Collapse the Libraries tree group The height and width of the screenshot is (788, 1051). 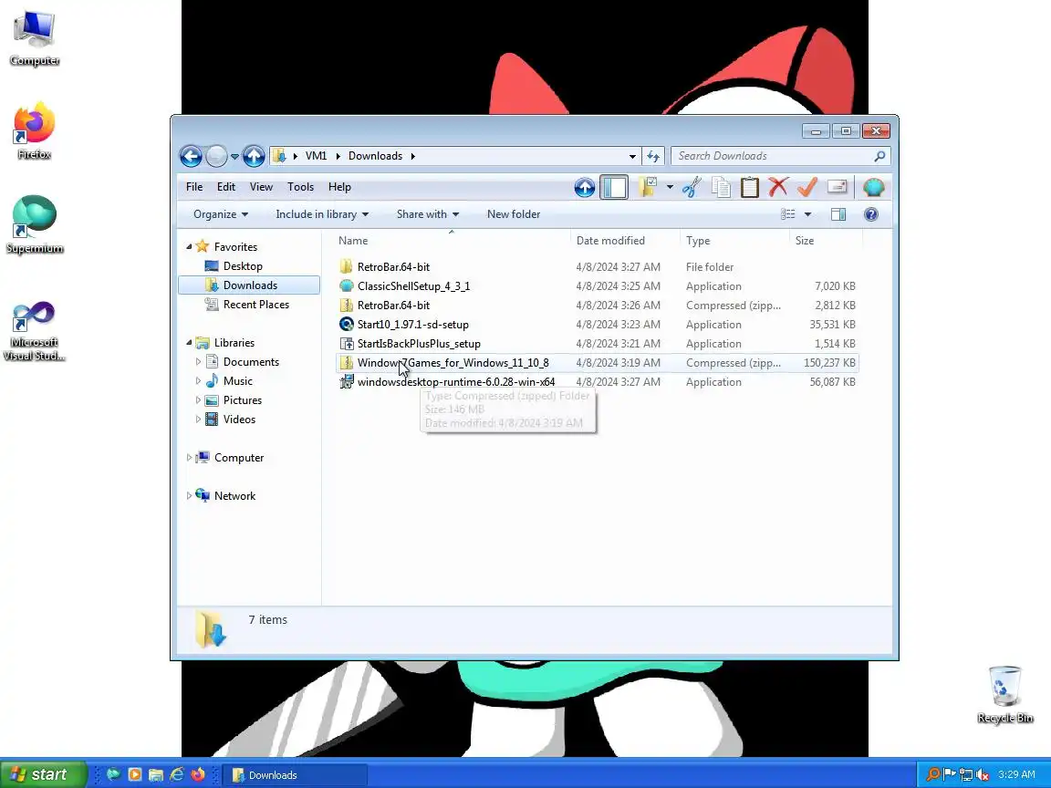tap(189, 342)
